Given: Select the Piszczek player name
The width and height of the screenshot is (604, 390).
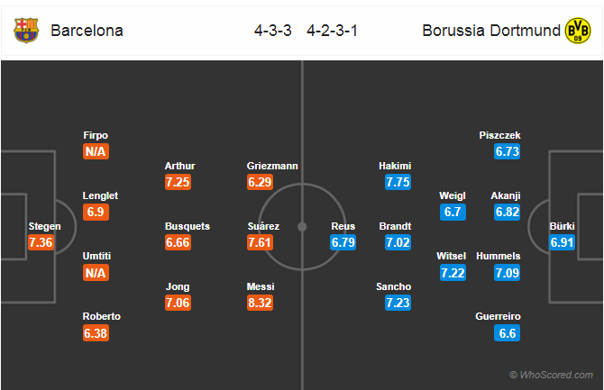Looking at the screenshot, I should (x=500, y=135).
